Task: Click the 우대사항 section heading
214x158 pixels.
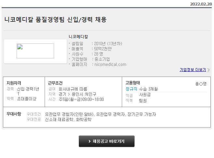Action: pos(14,114)
